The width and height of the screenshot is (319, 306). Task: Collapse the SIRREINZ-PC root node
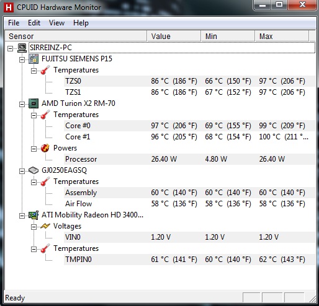(x=10, y=48)
